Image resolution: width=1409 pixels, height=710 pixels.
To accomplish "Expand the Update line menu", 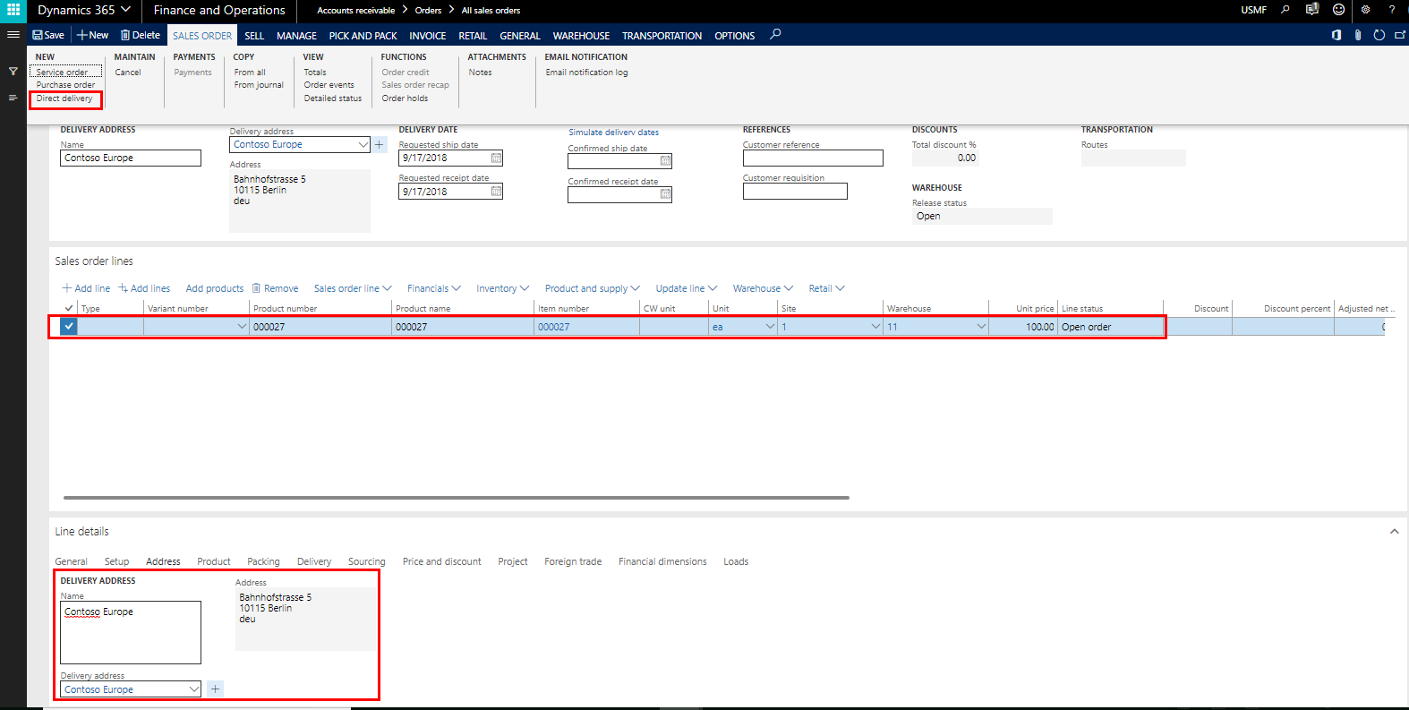I will pyautogui.click(x=687, y=288).
